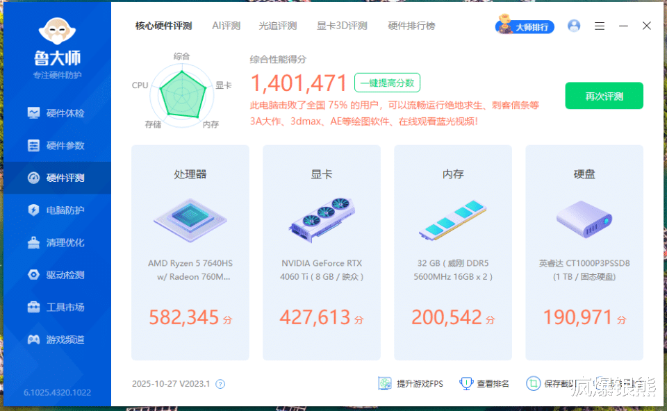Click the 内存 card title
The width and height of the screenshot is (667, 411).
(x=452, y=174)
